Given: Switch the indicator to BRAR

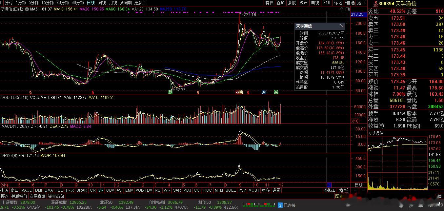Looking at the screenshot, I should click(82, 190).
